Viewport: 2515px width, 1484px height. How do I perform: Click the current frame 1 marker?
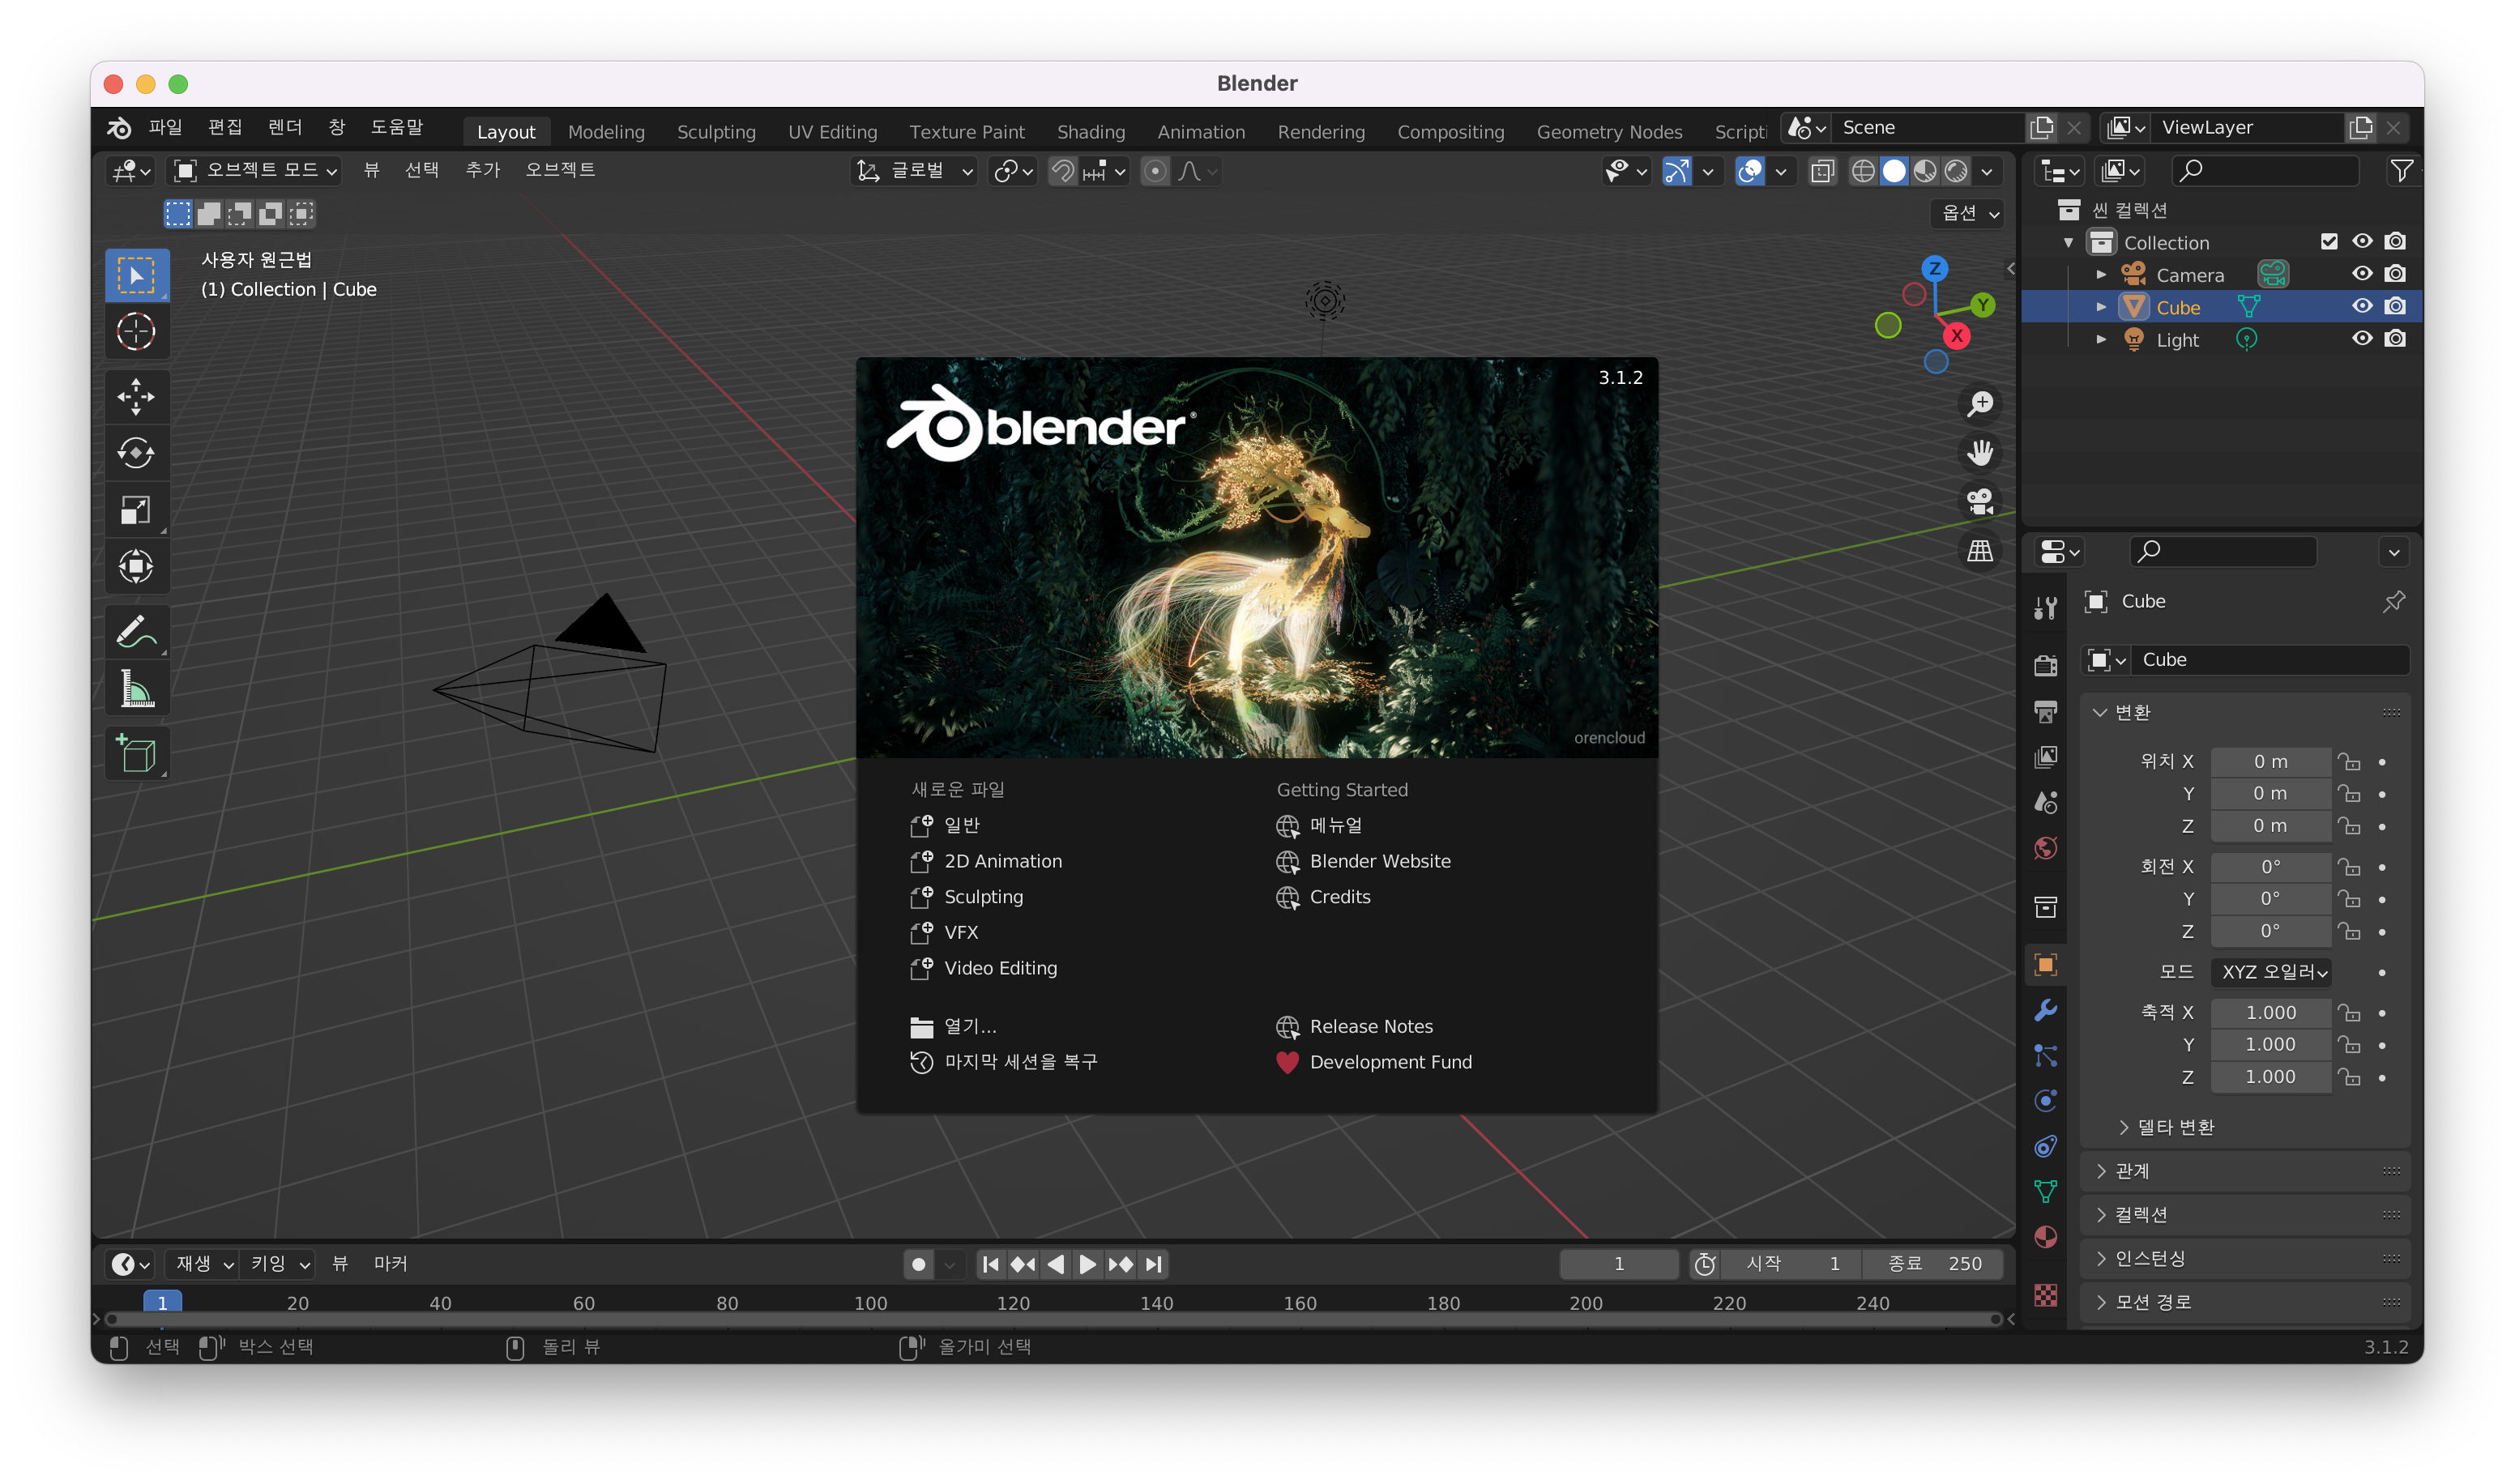coord(162,1303)
